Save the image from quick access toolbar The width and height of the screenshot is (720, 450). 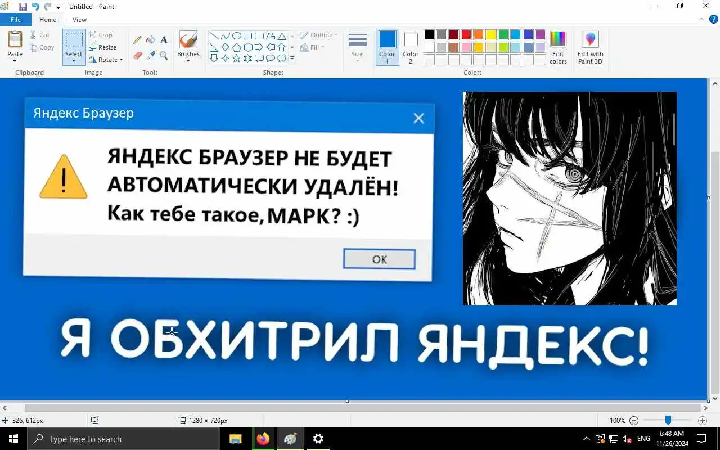coord(23,7)
